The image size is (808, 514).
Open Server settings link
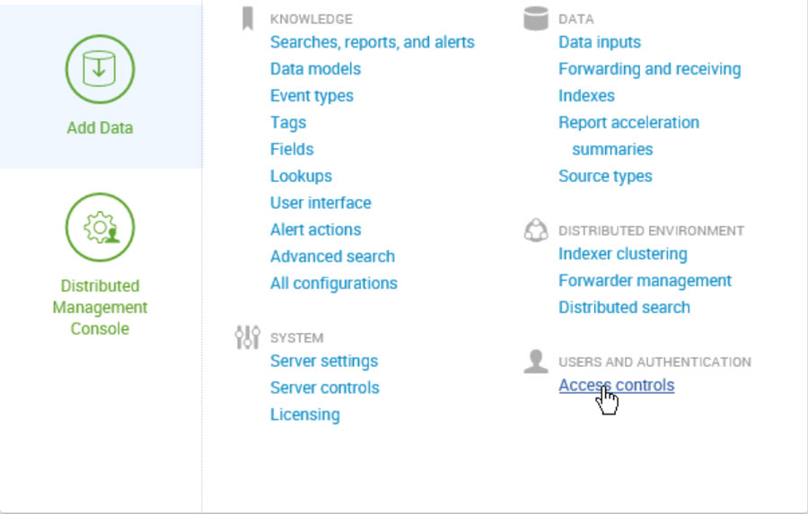[323, 362]
